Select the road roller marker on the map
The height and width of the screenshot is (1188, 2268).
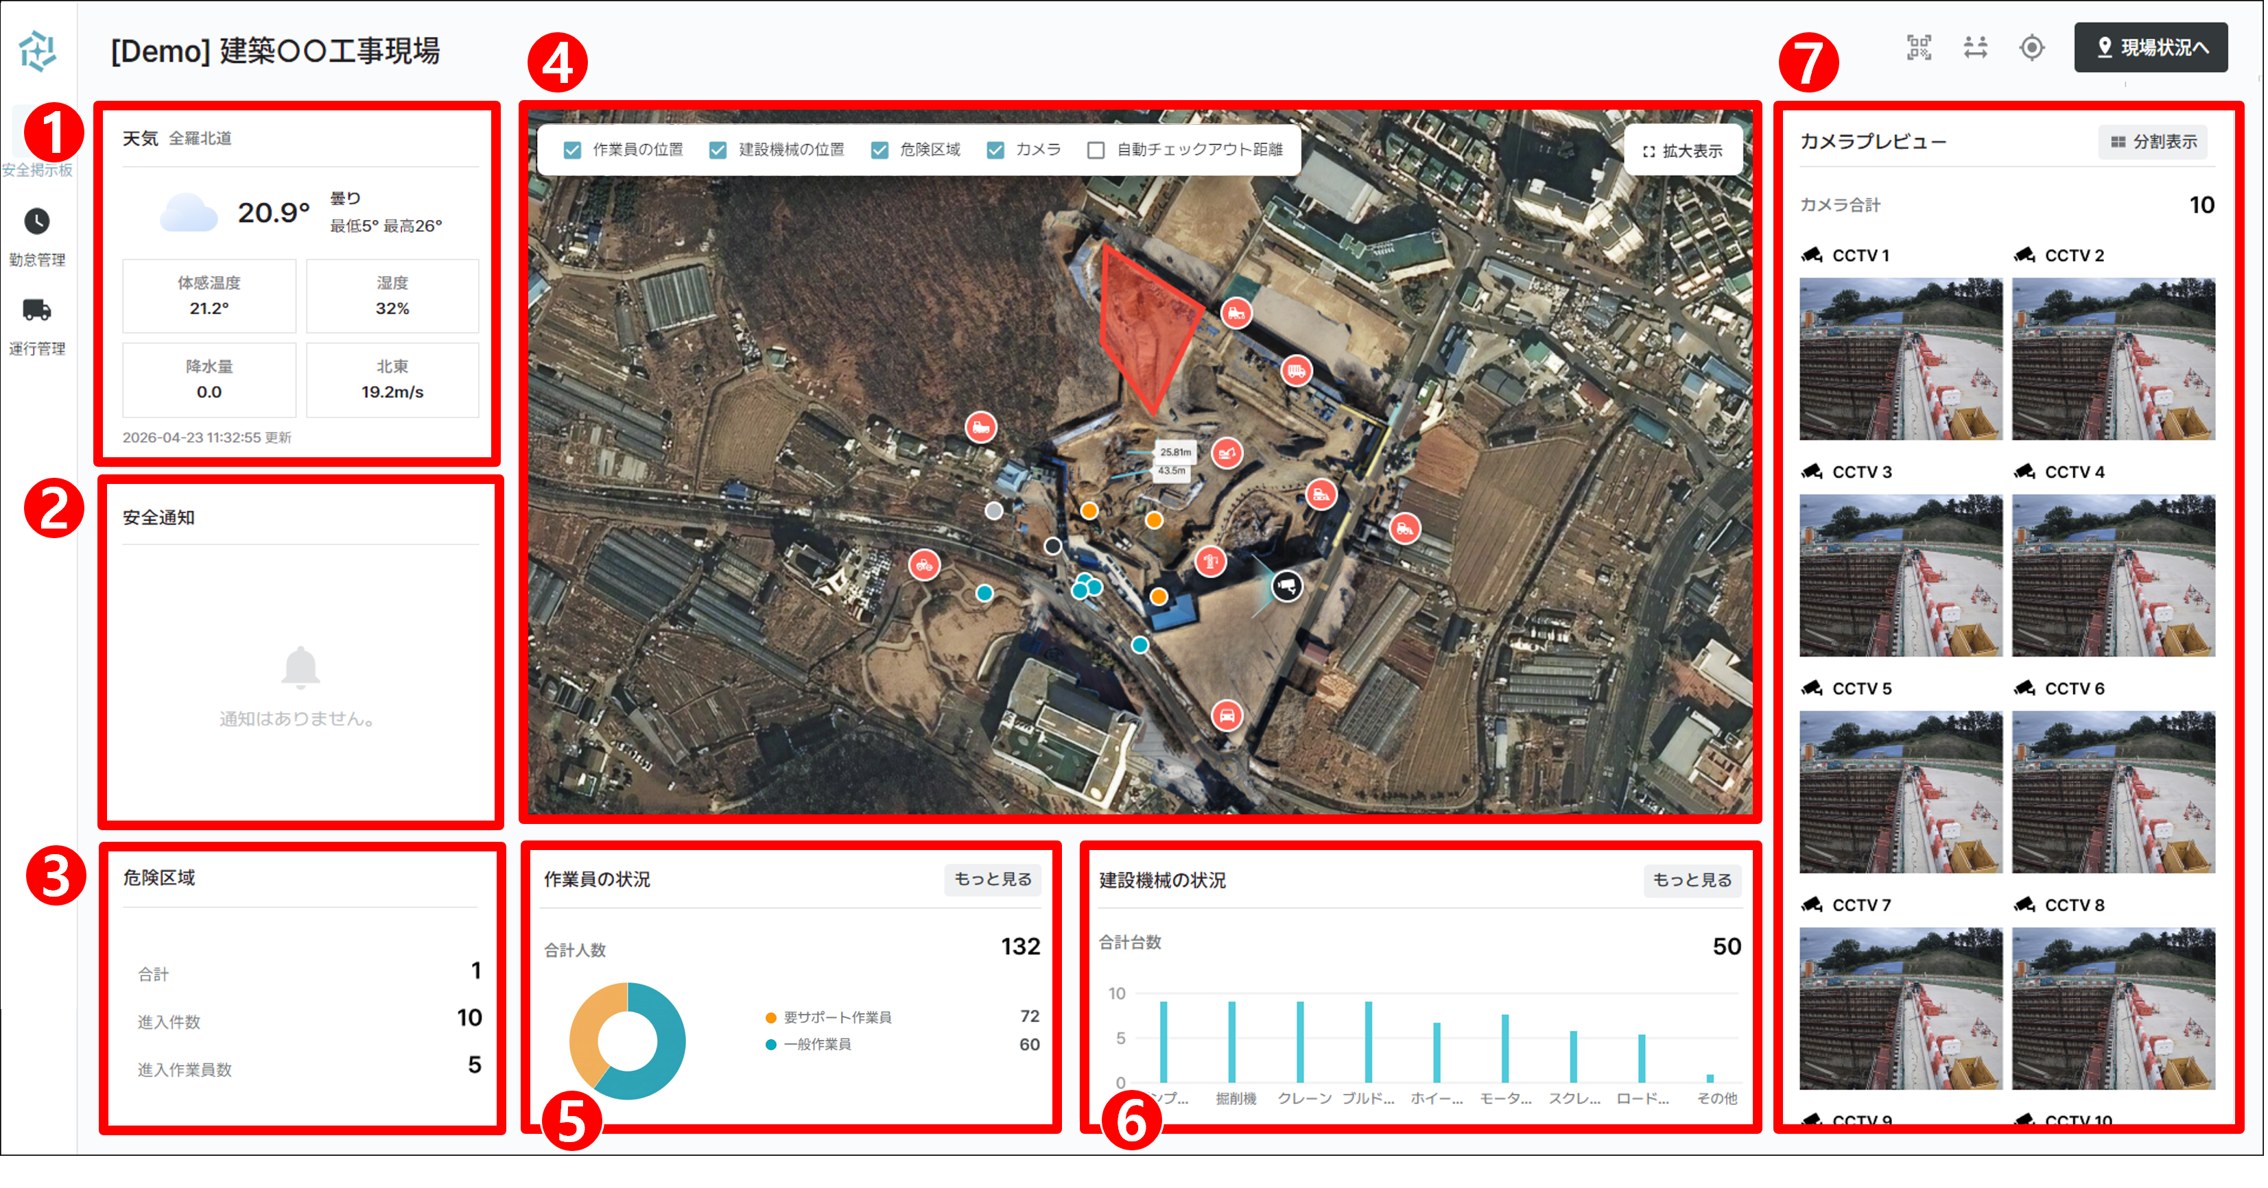pyautogui.click(x=925, y=565)
